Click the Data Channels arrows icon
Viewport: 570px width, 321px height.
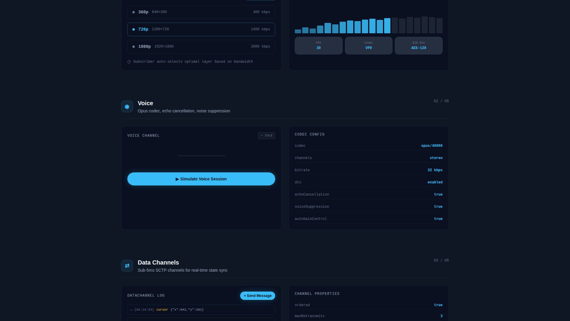[127, 266]
